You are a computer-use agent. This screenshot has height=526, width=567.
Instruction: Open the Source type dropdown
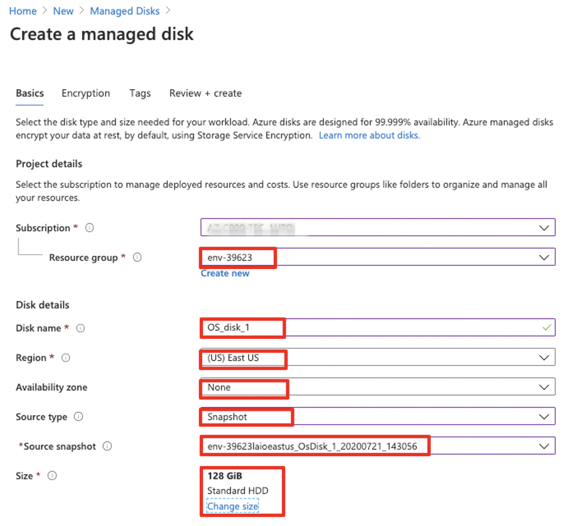543,416
